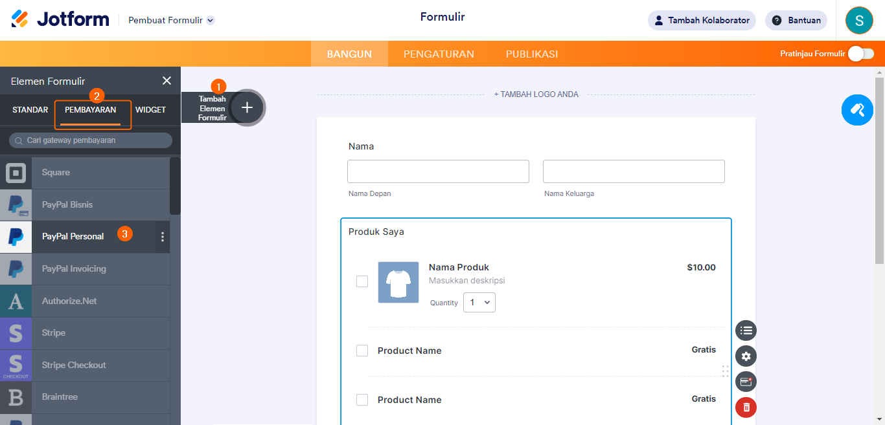Screen dimensions: 885x425
Task: Click the plus Add Form Element button
Action: click(247, 107)
